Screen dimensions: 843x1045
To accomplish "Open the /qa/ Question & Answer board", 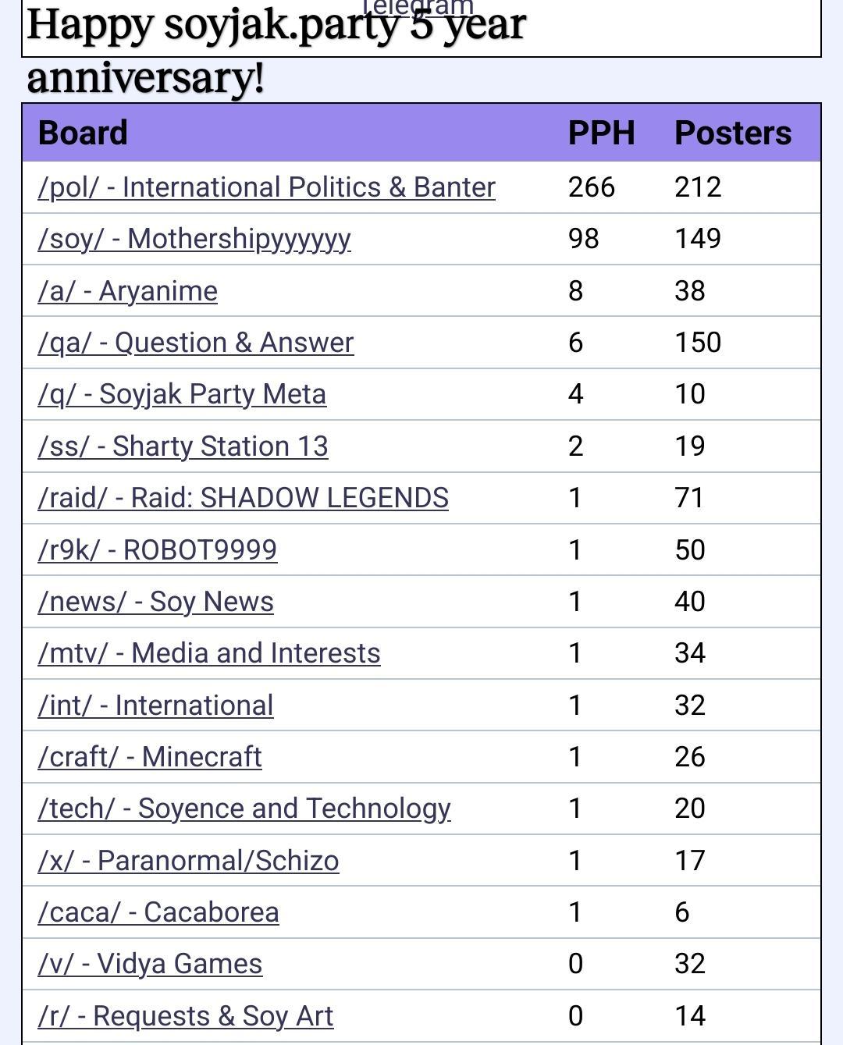I will (x=195, y=343).
